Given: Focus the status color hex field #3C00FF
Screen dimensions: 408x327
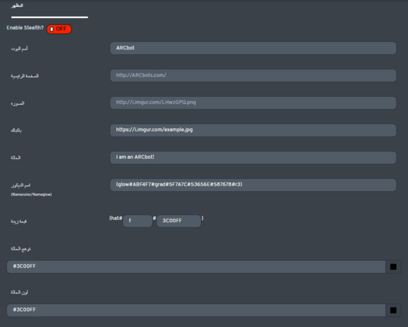Looking at the screenshot, I should [x=196, y=310].
